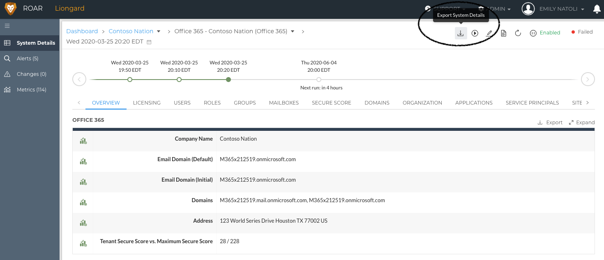Switch to the ORGANIZATION tab

point(422,103)
